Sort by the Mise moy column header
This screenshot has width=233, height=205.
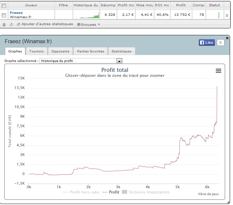pos(144,5)
